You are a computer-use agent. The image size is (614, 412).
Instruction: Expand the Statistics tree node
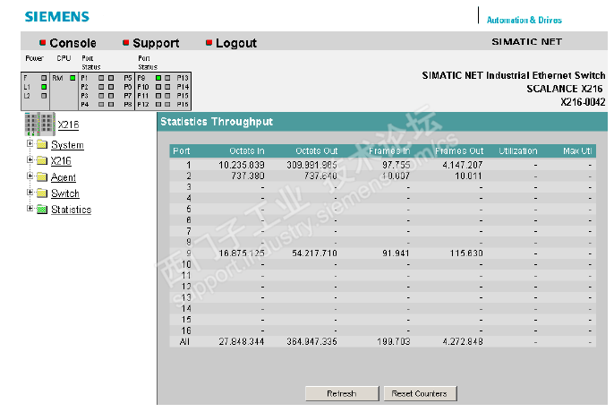point(30,209)
